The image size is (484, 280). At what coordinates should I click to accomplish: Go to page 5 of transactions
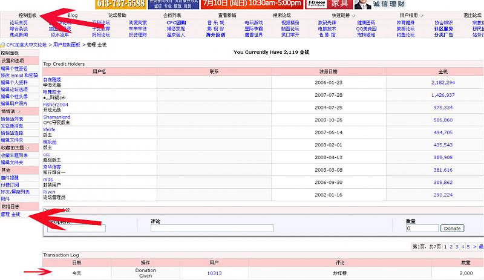pos(468,247)
